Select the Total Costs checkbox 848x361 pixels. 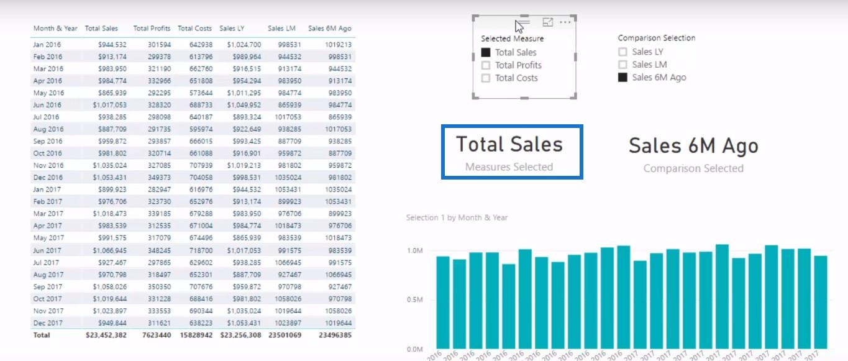[x=486, y=78]
